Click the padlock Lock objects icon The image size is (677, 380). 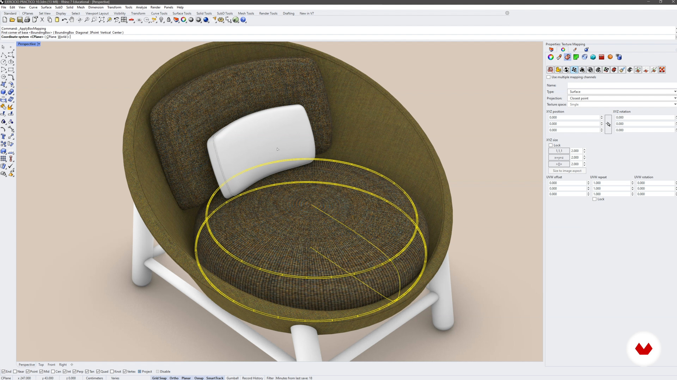(169, 20)
